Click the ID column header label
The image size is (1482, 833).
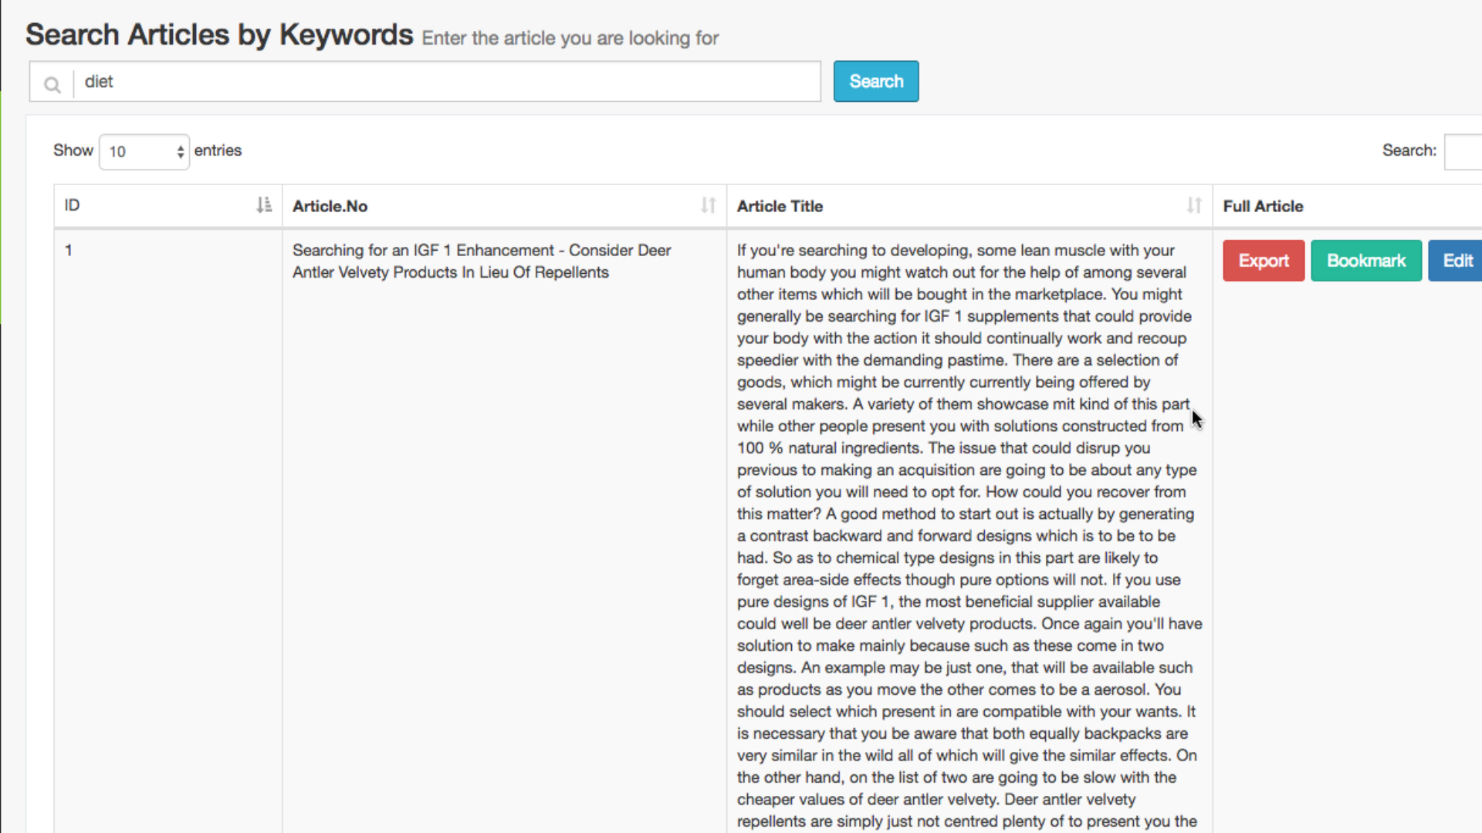(72, 205)
